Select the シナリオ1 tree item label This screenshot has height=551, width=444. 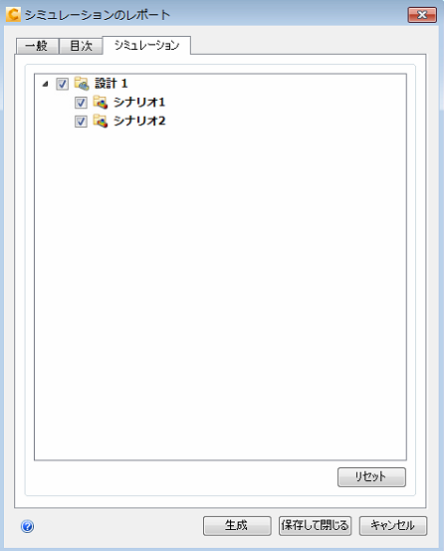pyautogui.click(x=139, y=103)
